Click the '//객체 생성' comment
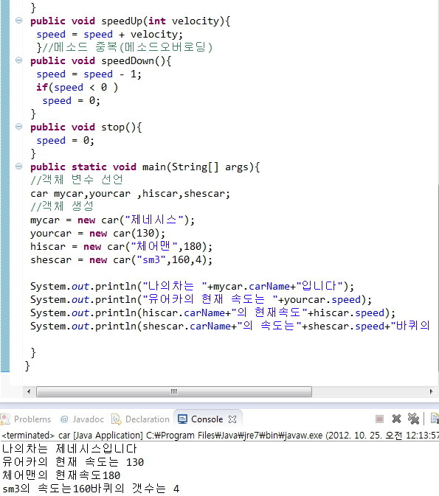439x496 pixels. coord(62,206)
